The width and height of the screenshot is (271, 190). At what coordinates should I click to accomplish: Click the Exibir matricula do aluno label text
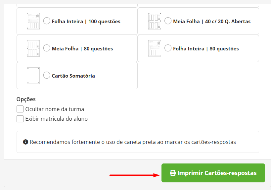57,119
